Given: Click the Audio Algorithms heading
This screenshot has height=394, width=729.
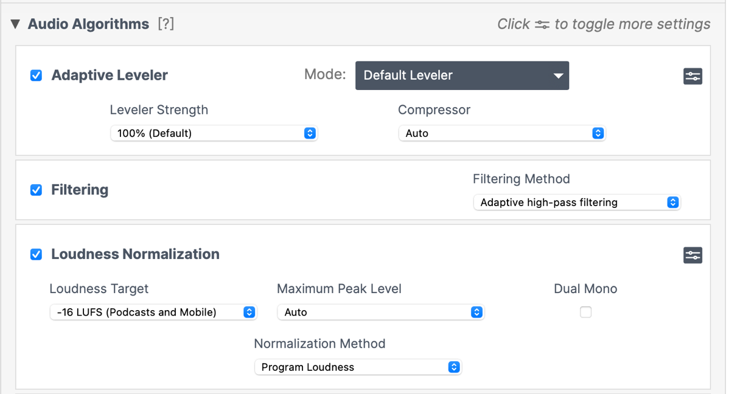Looking at the screenshot, I should (x=88, y=24).
